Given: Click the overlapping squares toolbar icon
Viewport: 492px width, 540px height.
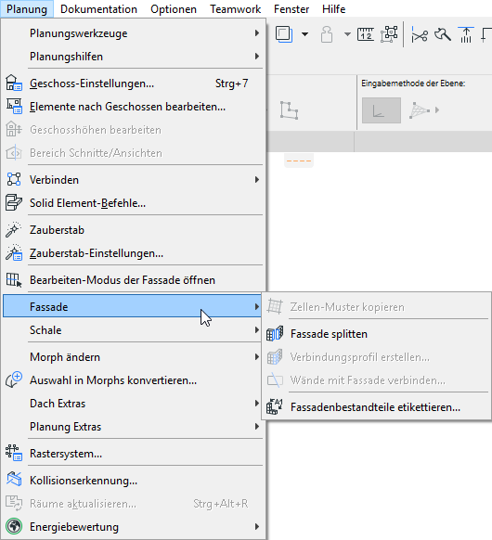Looking at the screenshot, I should click(x=284, y=34).
